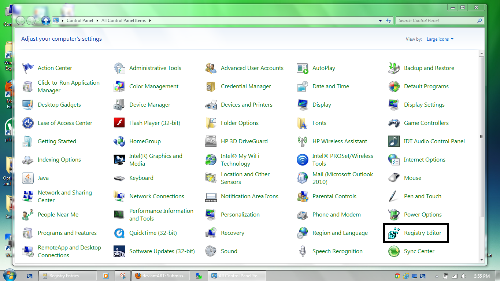Expand the breadcrumb arrow after All Control Panel Items
500x281 pixels.
pyautogui.click(x=150, y=21)
